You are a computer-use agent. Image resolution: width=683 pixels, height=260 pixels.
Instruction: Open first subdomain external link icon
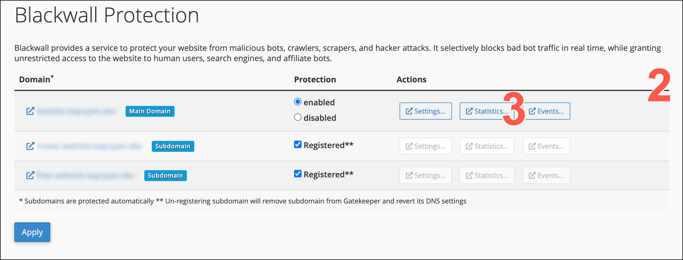(30, 146)
